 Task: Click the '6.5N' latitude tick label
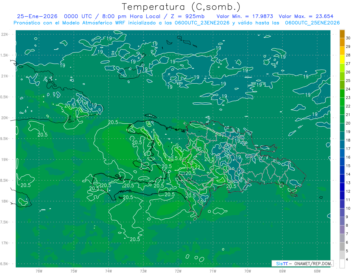click(4, 264)
